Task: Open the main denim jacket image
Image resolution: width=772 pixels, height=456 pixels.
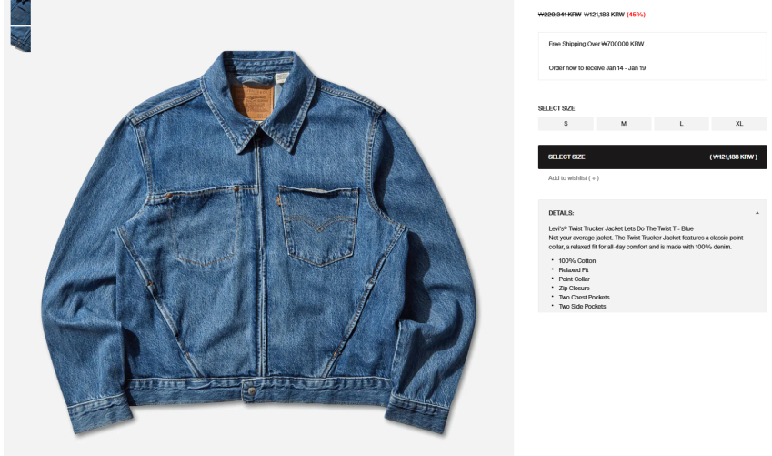Action: click(x=259, y=241)
